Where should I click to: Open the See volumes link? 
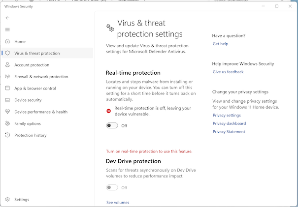(118, 202)
